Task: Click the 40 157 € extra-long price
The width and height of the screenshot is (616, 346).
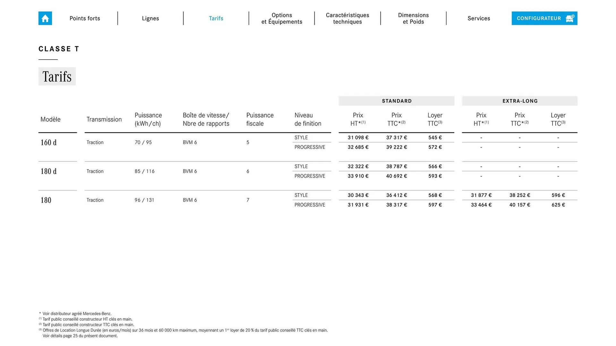Action: pyautogui.click(x=520, y=205)
